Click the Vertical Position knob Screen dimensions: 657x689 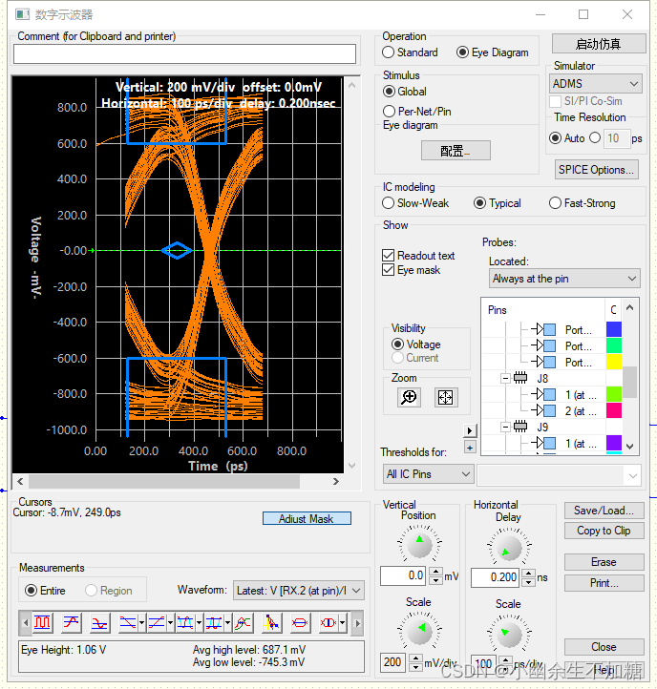(x=419, y=545)
